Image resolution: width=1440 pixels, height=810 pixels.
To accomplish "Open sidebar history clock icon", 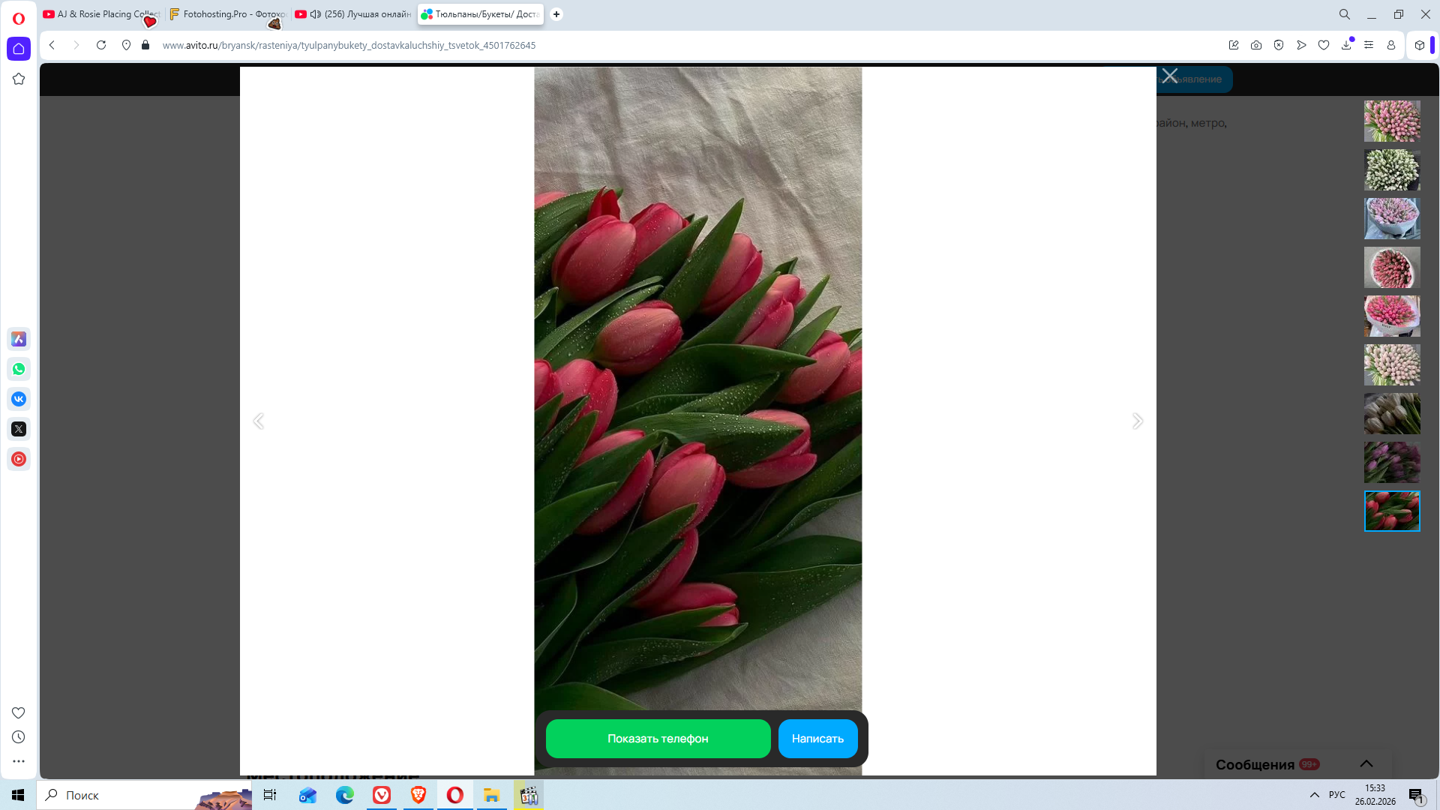I will point(19,737).
